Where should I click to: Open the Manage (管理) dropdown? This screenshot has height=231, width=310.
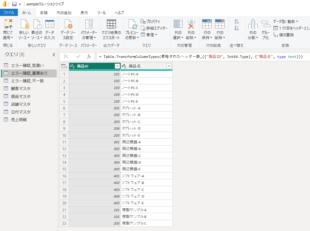149,35
